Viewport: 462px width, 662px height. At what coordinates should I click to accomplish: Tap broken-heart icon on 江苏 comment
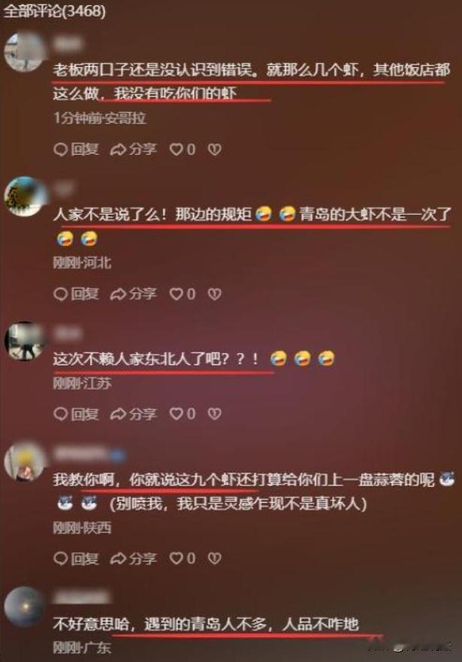(x=214, y=414)
